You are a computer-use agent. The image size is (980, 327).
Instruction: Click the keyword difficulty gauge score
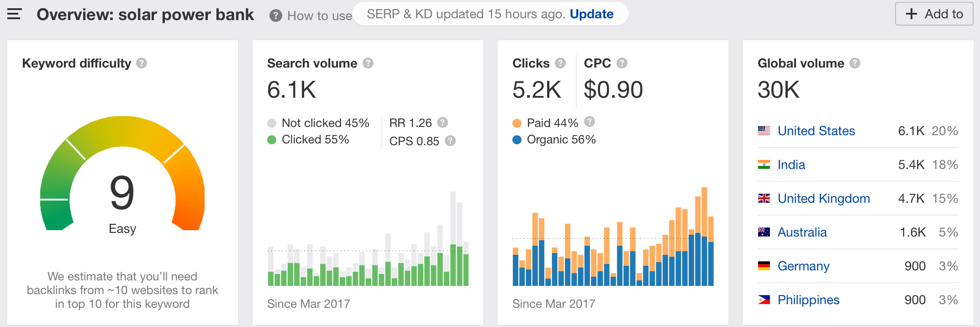(x=122, y=193)
